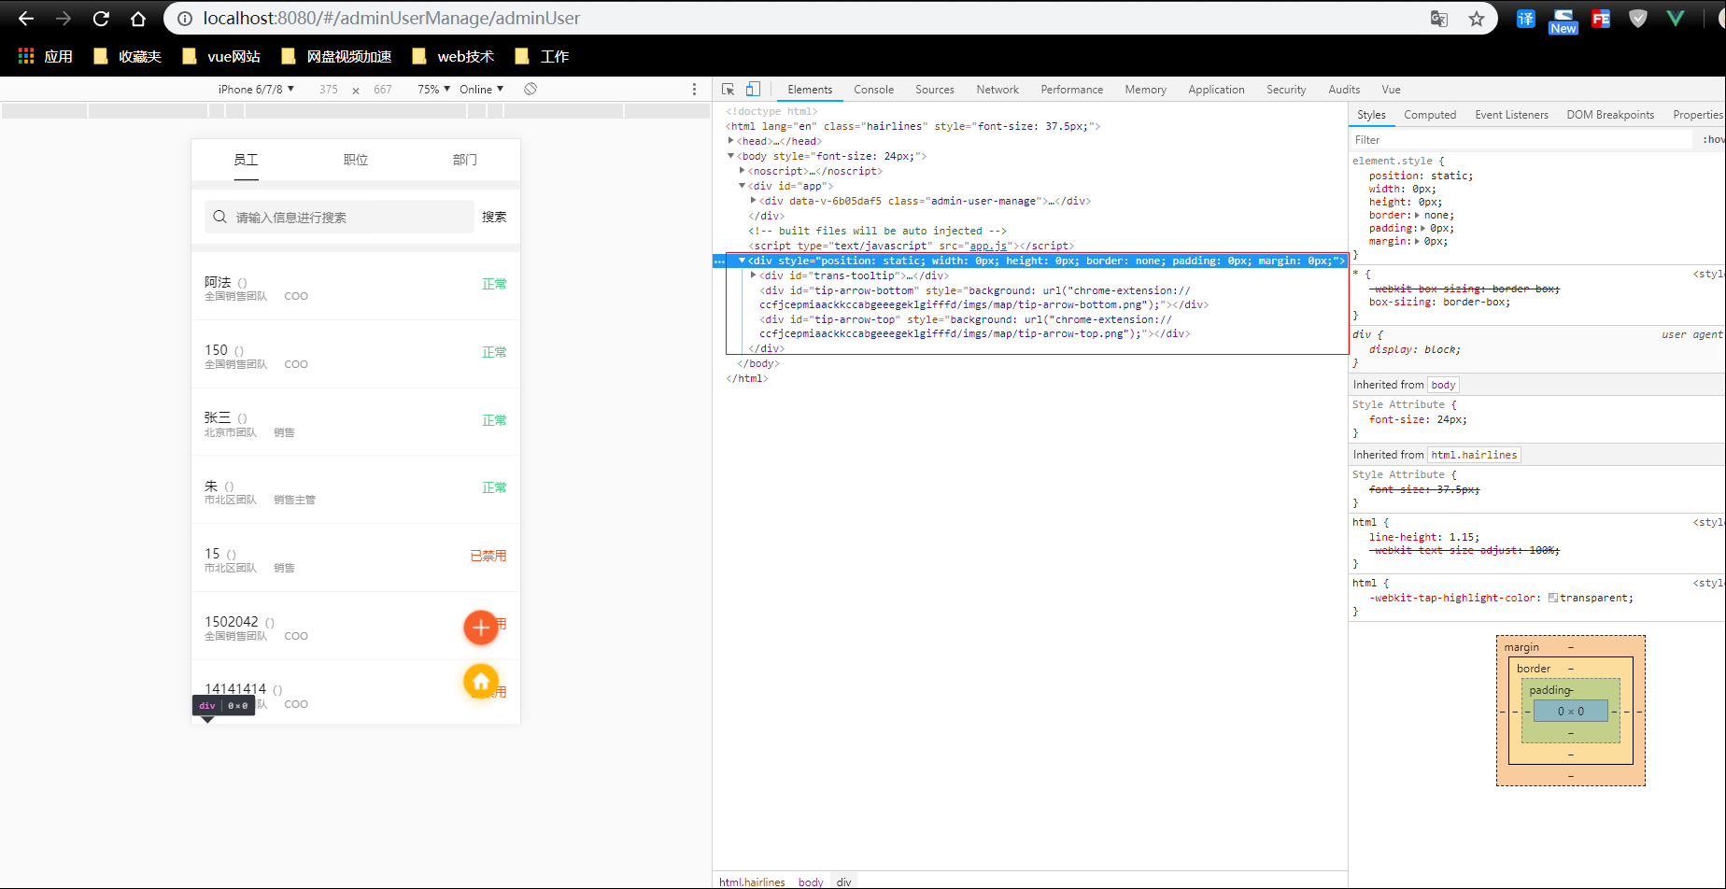Switch to the Computed styles tab
This screenshot has width=1726, height=889.
tap(1430, 115)
